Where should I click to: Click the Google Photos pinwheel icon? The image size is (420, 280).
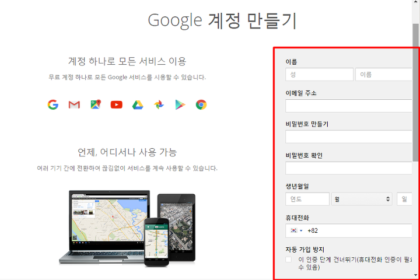[x=159, y=104]
